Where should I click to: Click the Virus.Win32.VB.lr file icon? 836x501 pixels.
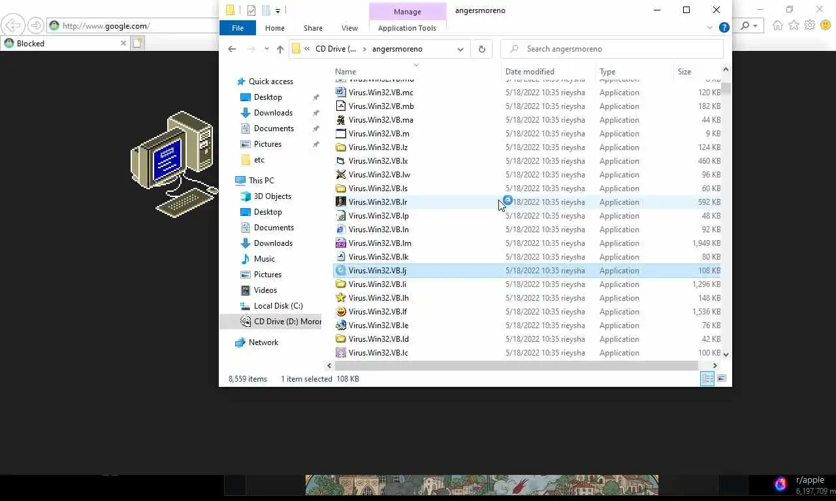(x=340, y=202)
